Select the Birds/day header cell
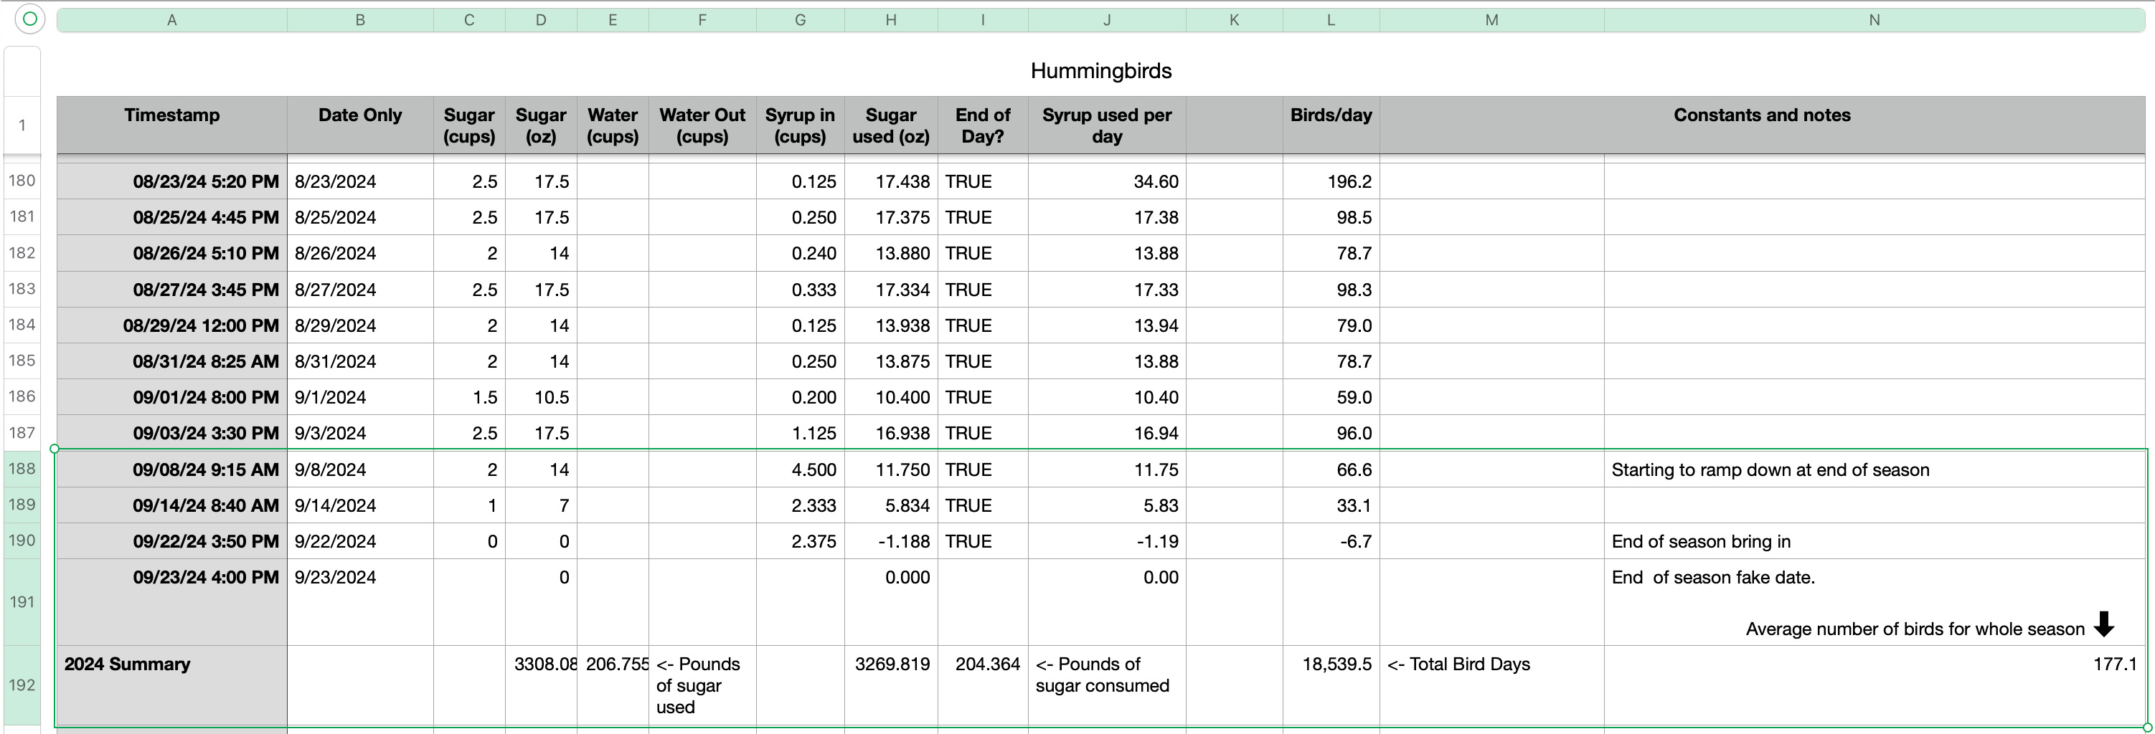Image resolution: width=2155 pixels, height=734 pixels. pos(1330,115)
